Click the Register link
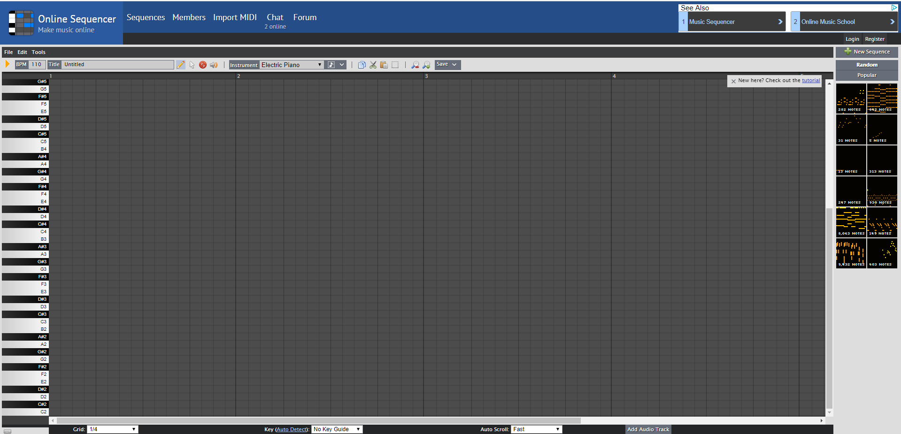Viewport: 901px width, 434px height. [x=875, y=39]
